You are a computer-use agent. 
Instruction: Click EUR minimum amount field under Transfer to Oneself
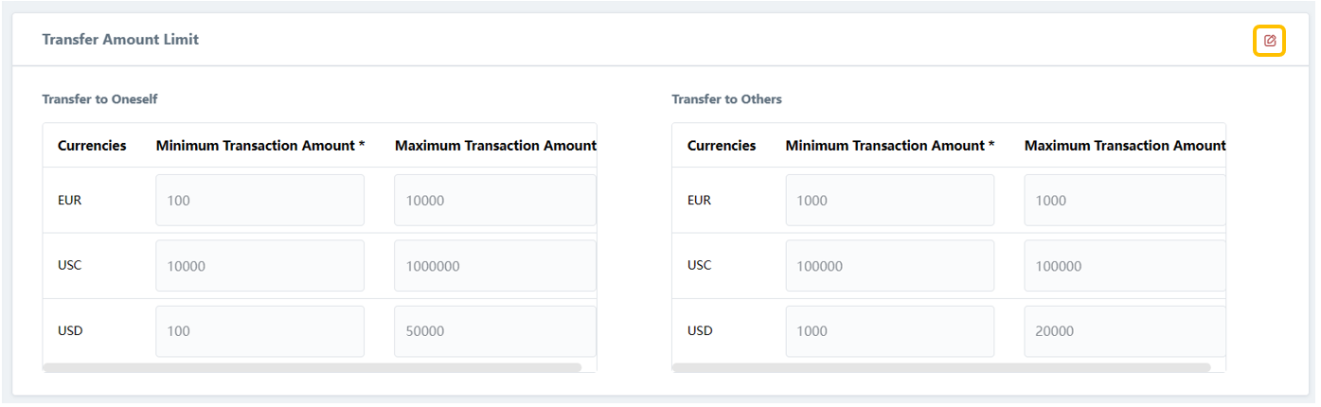pyautogui.click(x=259, y=201)
